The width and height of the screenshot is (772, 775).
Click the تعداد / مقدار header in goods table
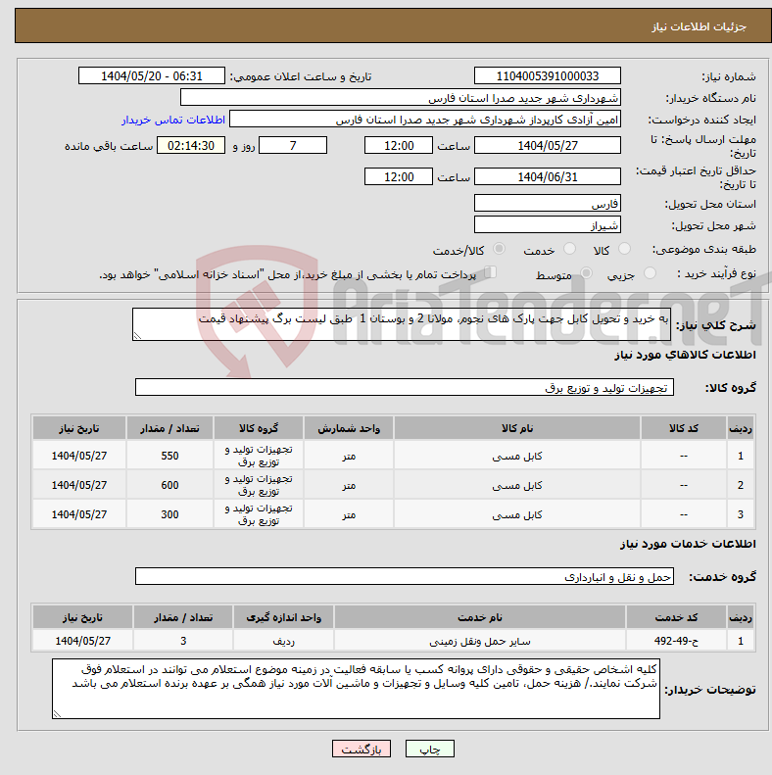(x=169, y=428)
